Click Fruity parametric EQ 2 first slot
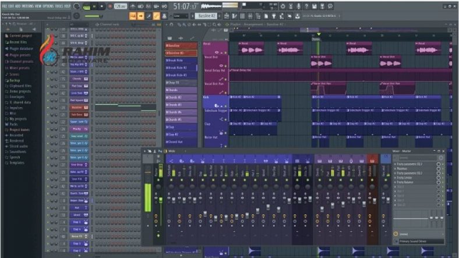This screenshot has height=258, width=459. (x=416, y=164)
